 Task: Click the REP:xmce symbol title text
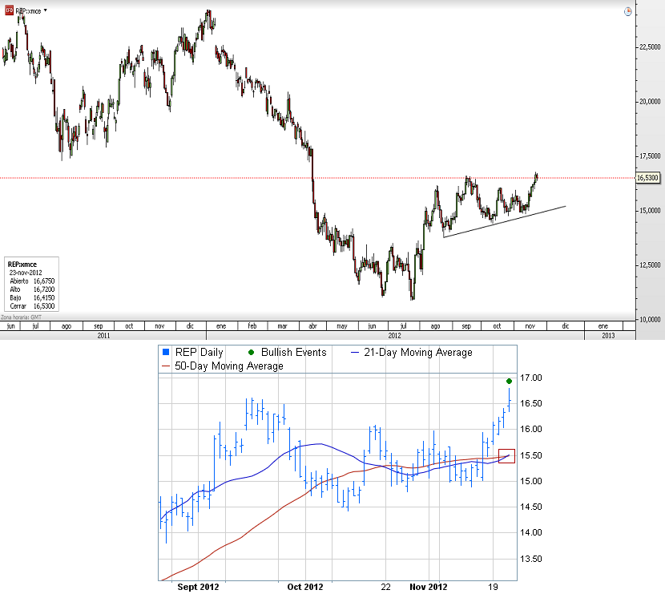[x=28, y=10]
